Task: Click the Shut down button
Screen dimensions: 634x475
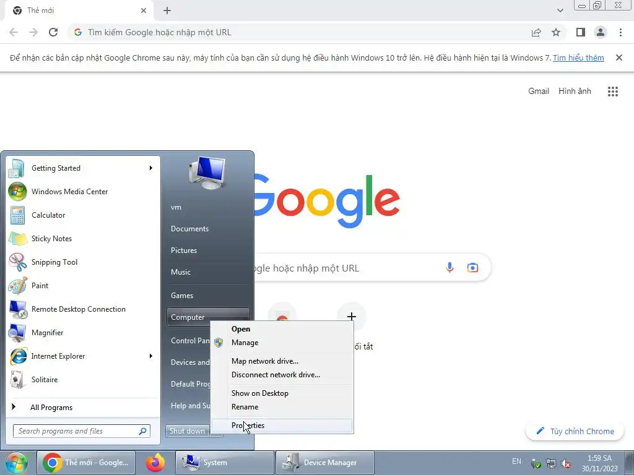Action: (187, 431)
